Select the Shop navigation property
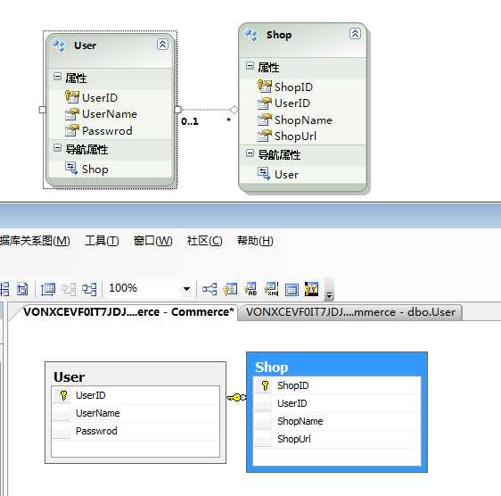The width and height of the screenshot is (501, 496). pyautogui.click(x=94, y=169)
